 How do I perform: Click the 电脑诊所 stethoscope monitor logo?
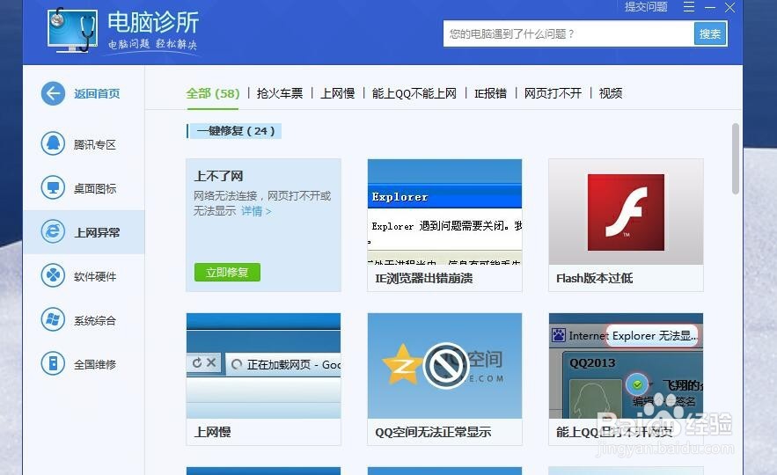coord(72,30)
